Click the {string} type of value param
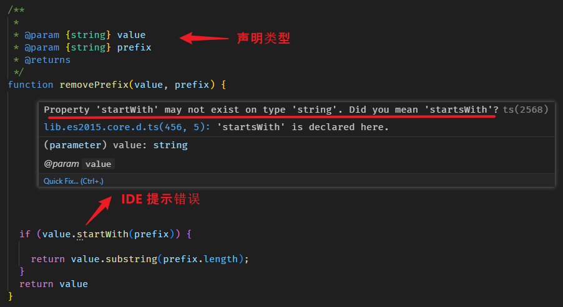Screen dimensions: 563x307 coord(88,35)
